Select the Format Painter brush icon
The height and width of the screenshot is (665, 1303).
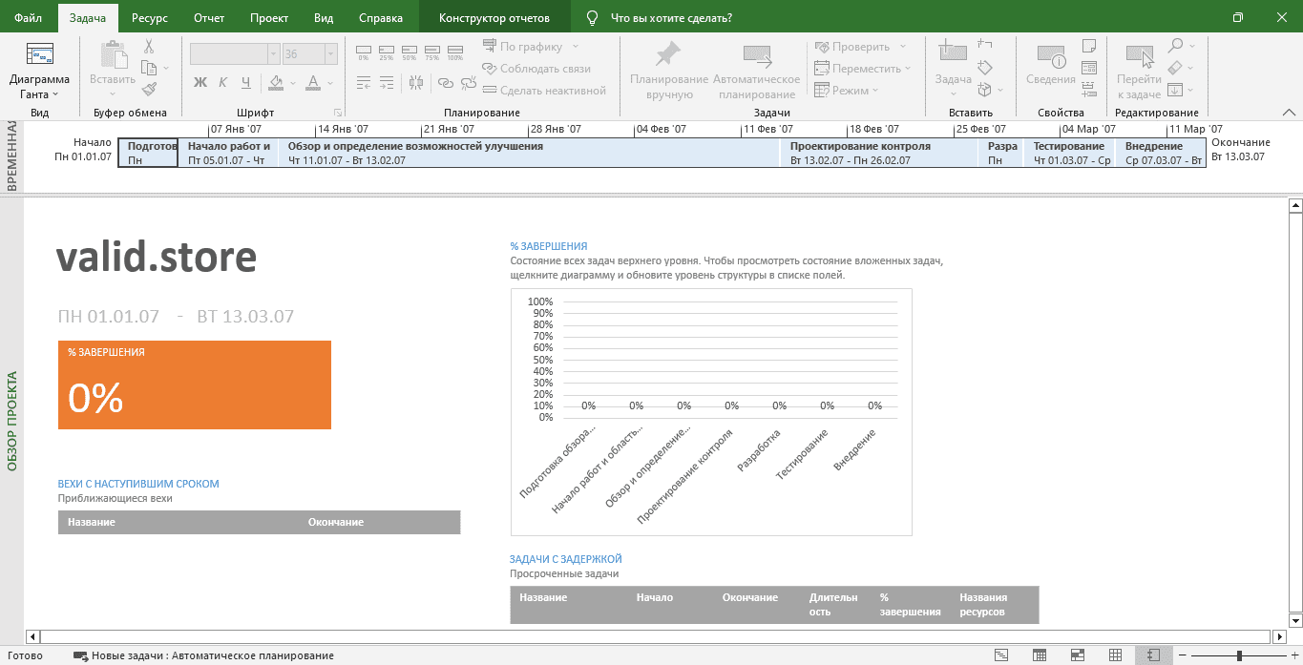[x=149, y=89]
